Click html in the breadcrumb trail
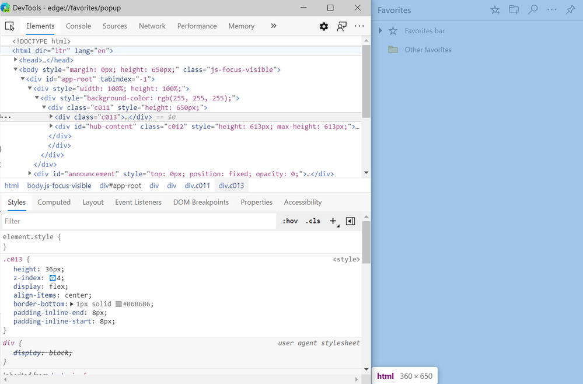The image size is (583, 384). click(12, 186)
